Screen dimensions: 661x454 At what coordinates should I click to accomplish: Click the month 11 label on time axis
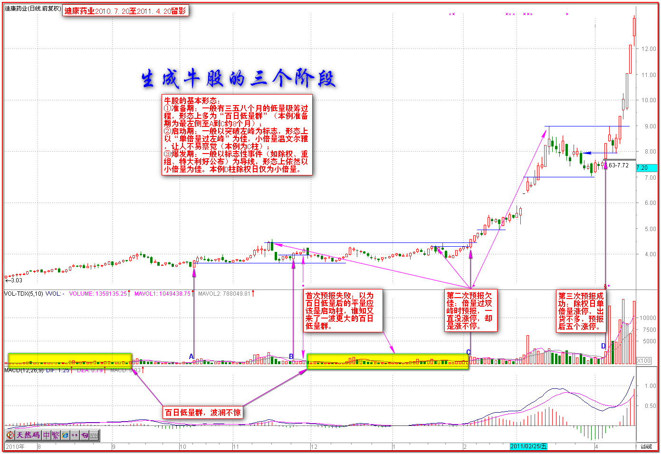236,446
